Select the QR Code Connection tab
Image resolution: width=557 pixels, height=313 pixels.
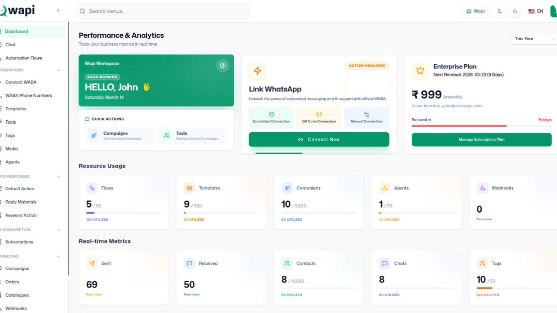(x=319, y=117)
